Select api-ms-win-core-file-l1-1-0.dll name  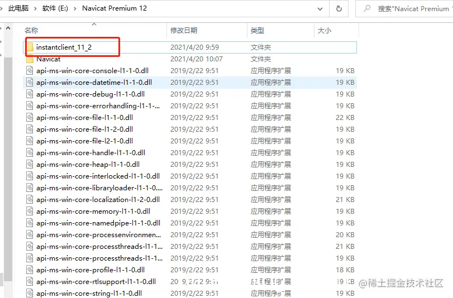(x=85, y=118)
